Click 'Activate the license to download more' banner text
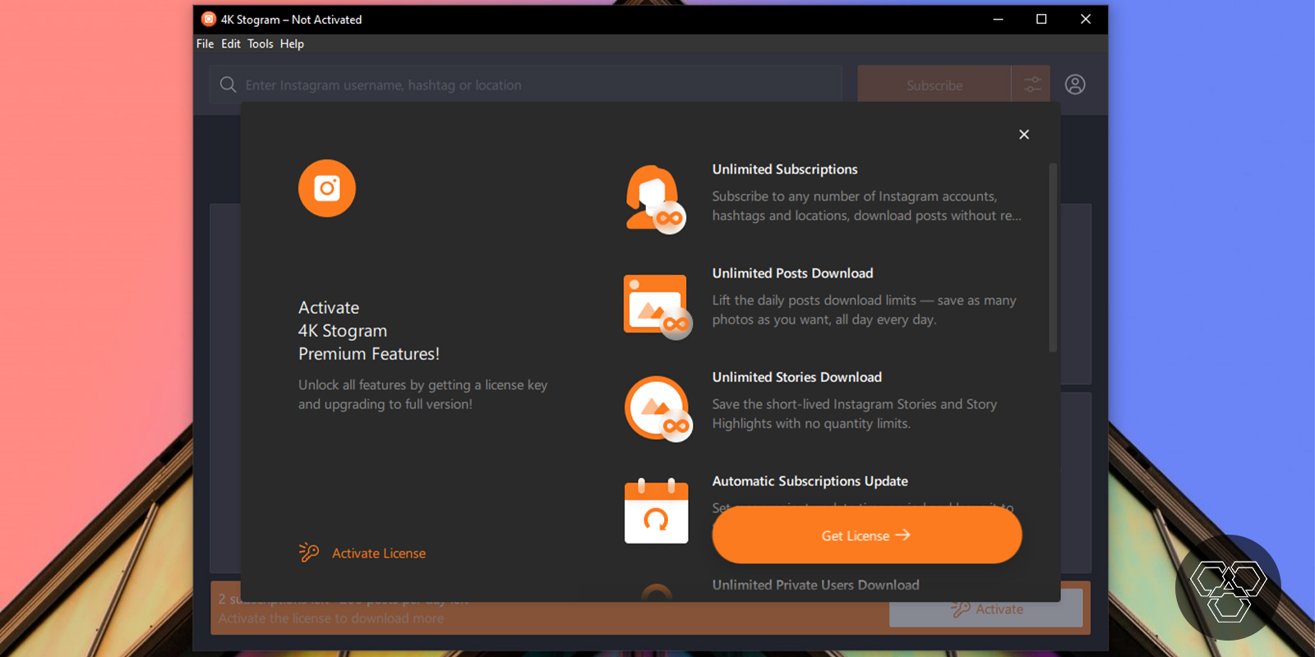The image size is (1315, 657). click(331, 618)
